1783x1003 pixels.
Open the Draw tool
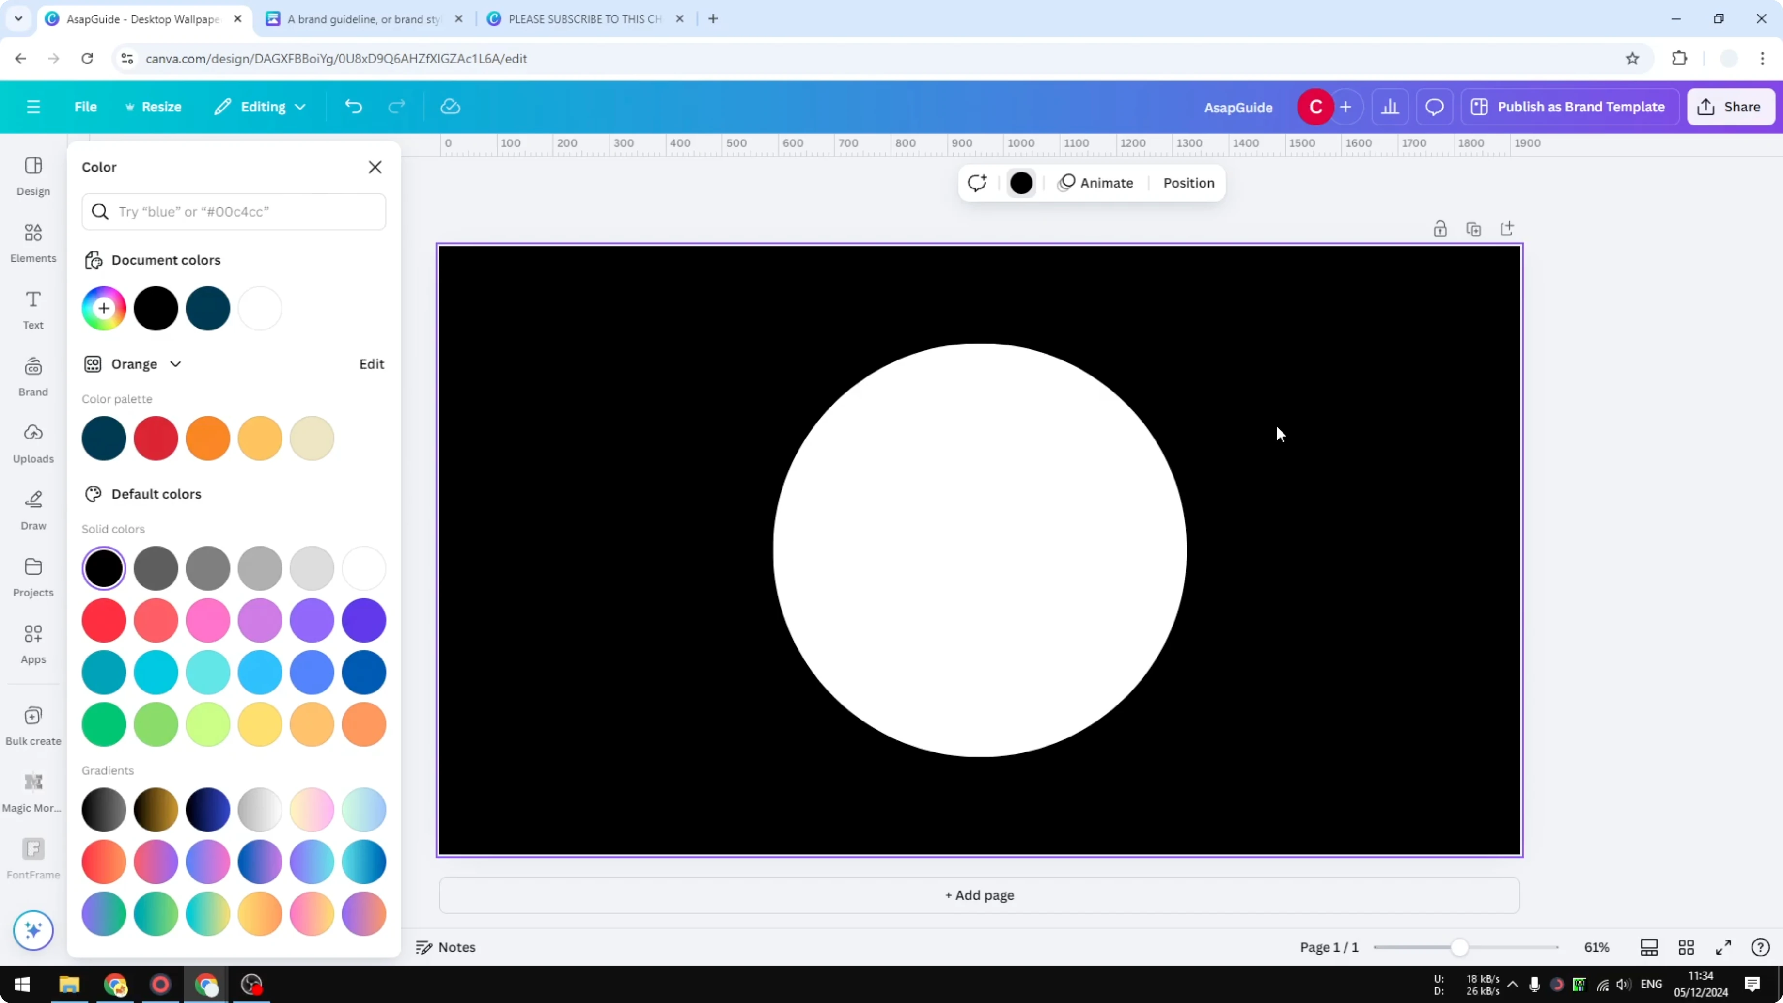tap(32, 510)
